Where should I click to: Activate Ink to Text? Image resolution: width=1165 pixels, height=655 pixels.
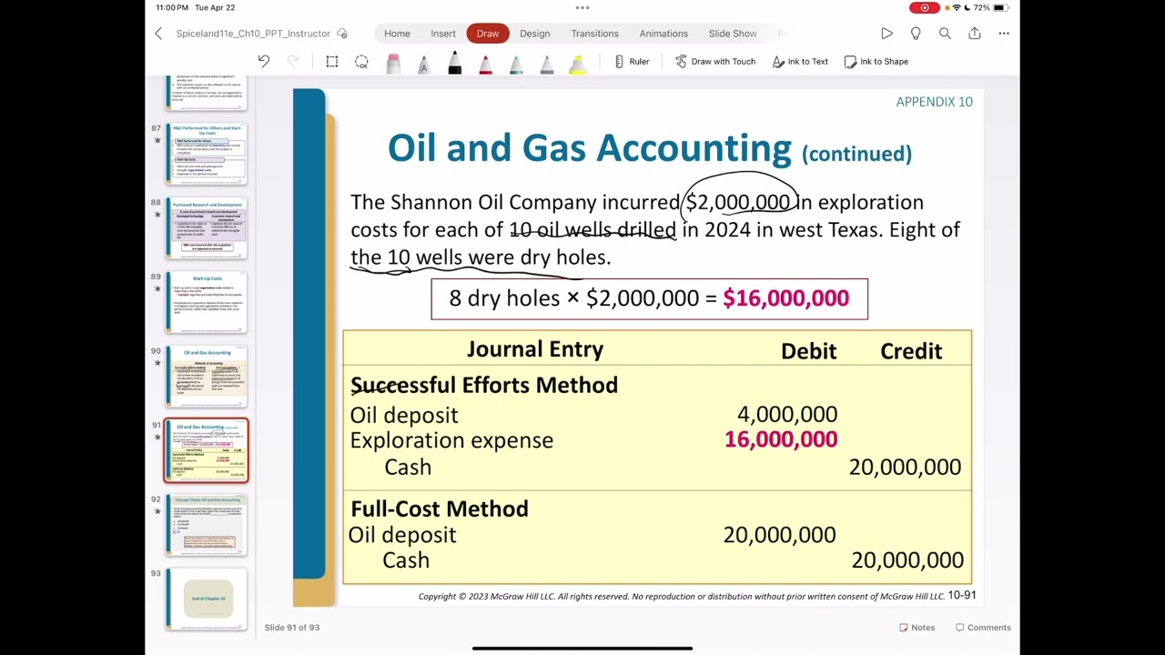pos(800,61)
